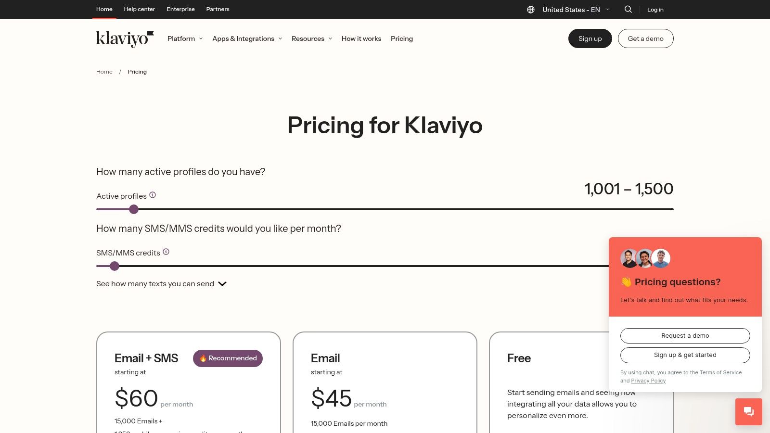The height and width of the screenshot is (433, 770).
Task: Expand See how many texts you can send
Action: click(161, 283)
